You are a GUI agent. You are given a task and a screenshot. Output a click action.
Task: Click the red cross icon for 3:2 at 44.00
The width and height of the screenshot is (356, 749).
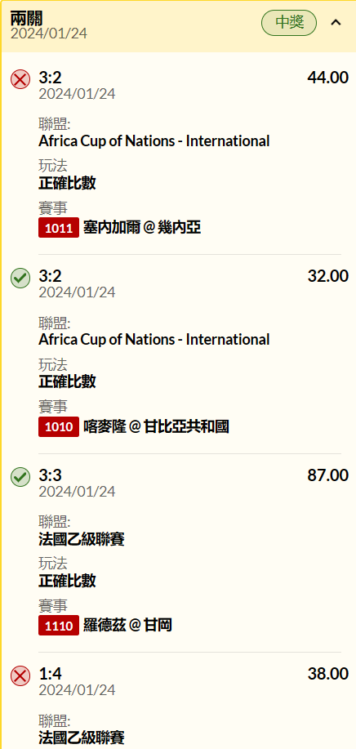(x=20, y=78)
